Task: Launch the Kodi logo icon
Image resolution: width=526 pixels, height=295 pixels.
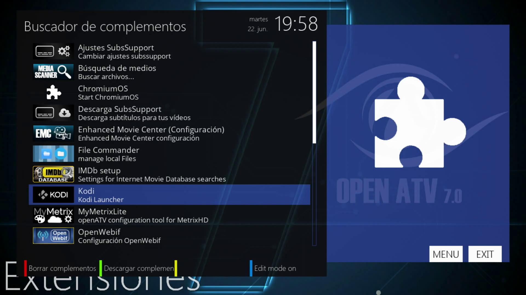Action: [53, 195]
